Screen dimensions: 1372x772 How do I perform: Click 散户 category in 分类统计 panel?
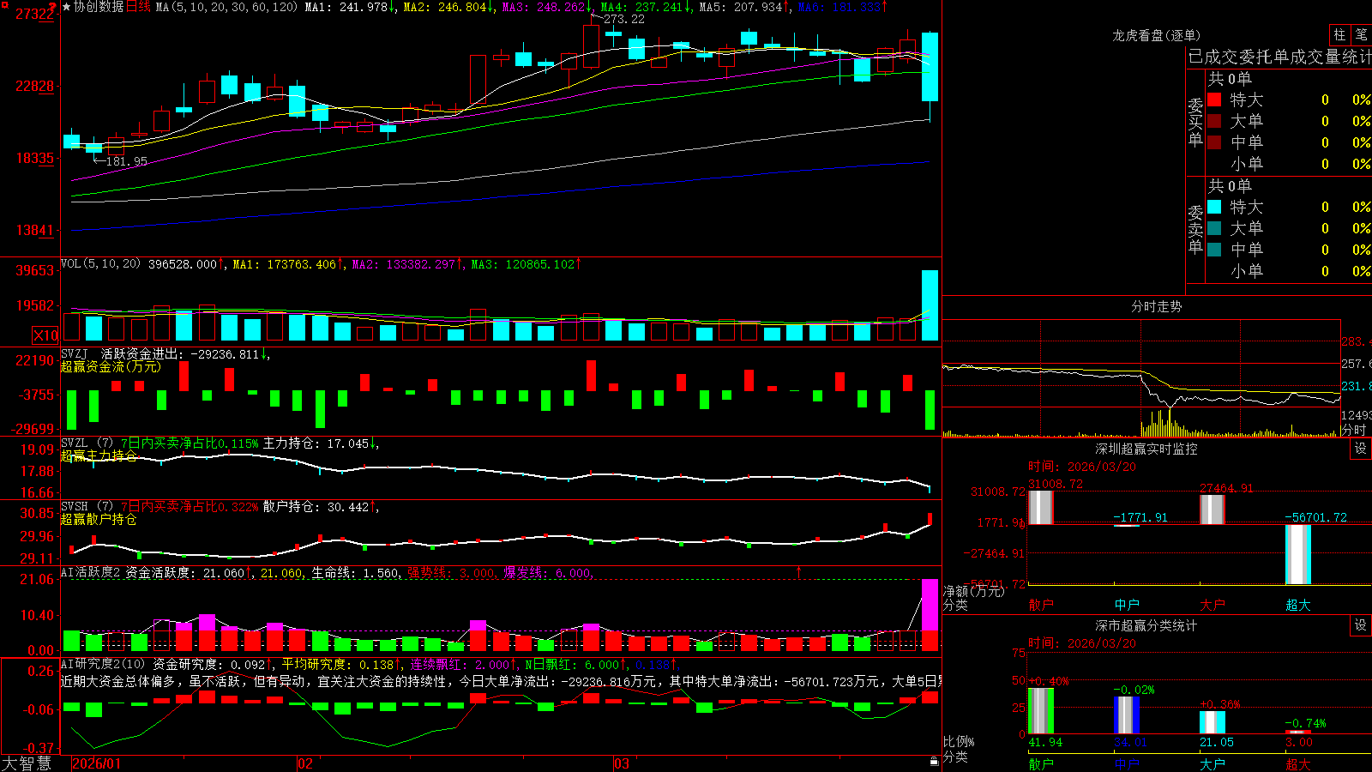1041,763
